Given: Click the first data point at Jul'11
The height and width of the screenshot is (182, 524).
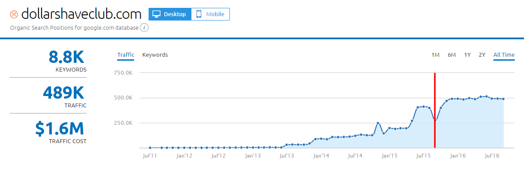Looking at the screenshot, I should [x=150, y=148].
